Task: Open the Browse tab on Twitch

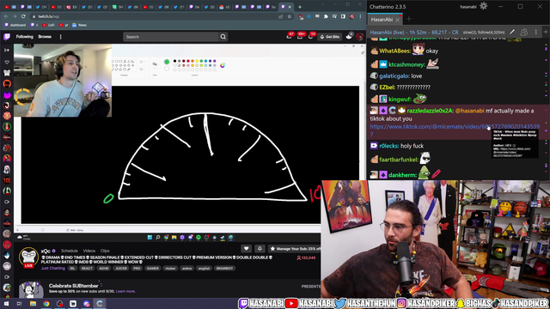Action: pyautogui.click(x=45, y=36)
